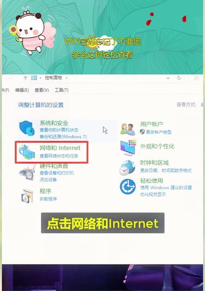Expand chevron after 控制面板 in breadcrumb
Screen dimensions: 205x291
point(66,78)
